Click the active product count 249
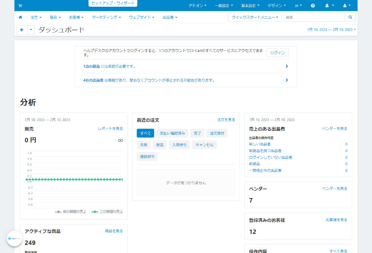372x253 pixels. click(x=30, y=243)
